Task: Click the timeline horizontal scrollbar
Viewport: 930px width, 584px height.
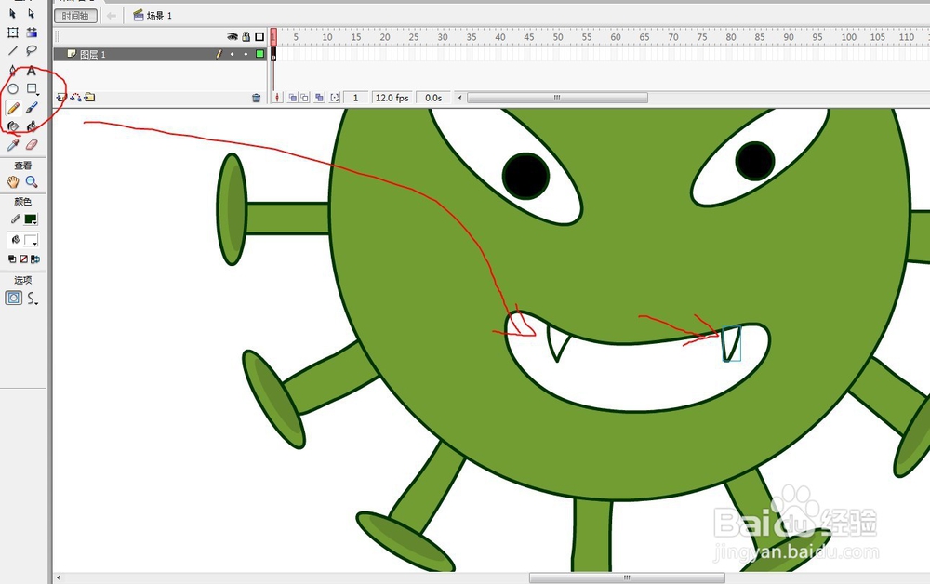Action: pyautogui.click(x=557, y=98)
